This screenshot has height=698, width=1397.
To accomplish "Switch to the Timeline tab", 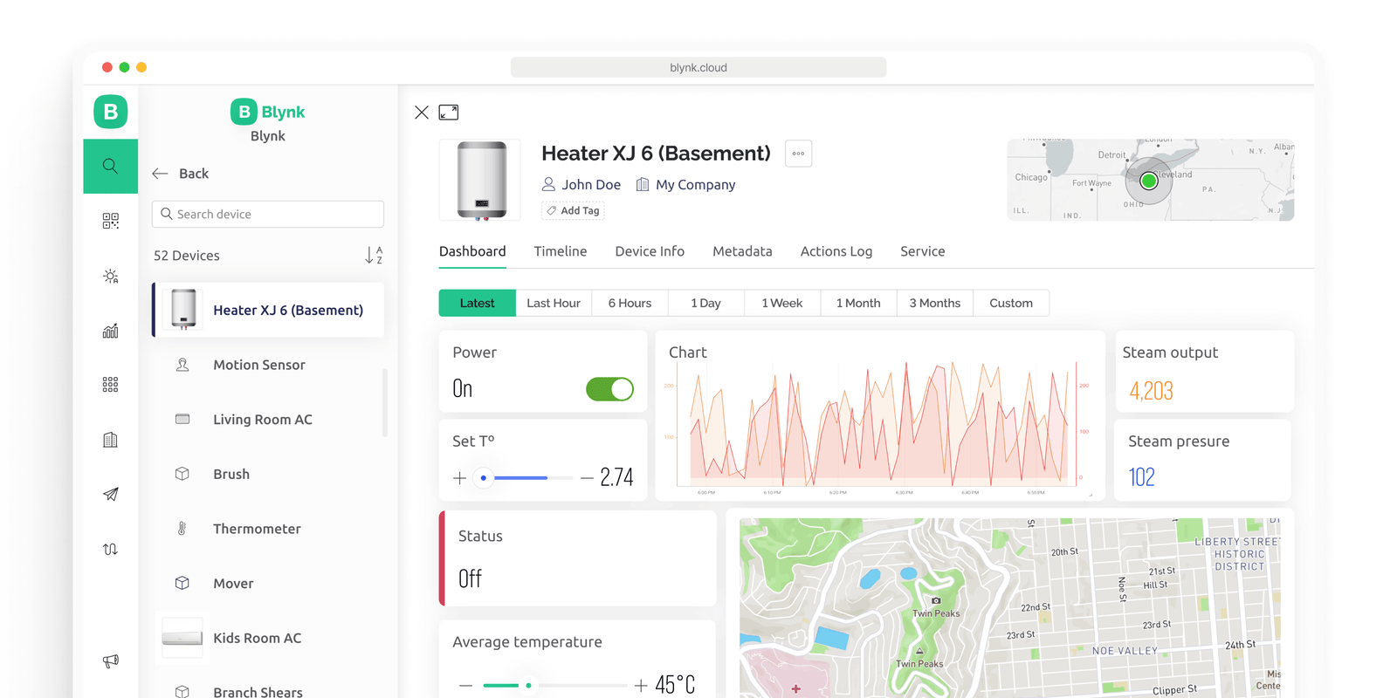I will 561,251.
